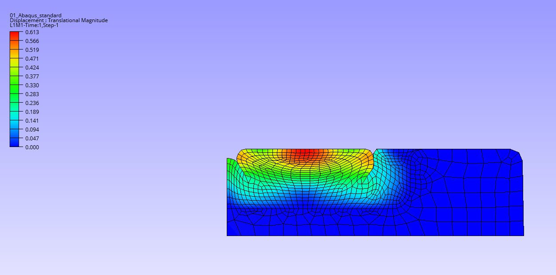Click the legend value 0.330
Viewport: 556px width, 275px height.
point(32,85)
